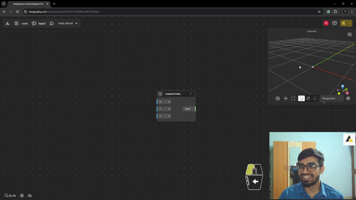Click the BeeGraphy logo icon top left

coord(7,23)
